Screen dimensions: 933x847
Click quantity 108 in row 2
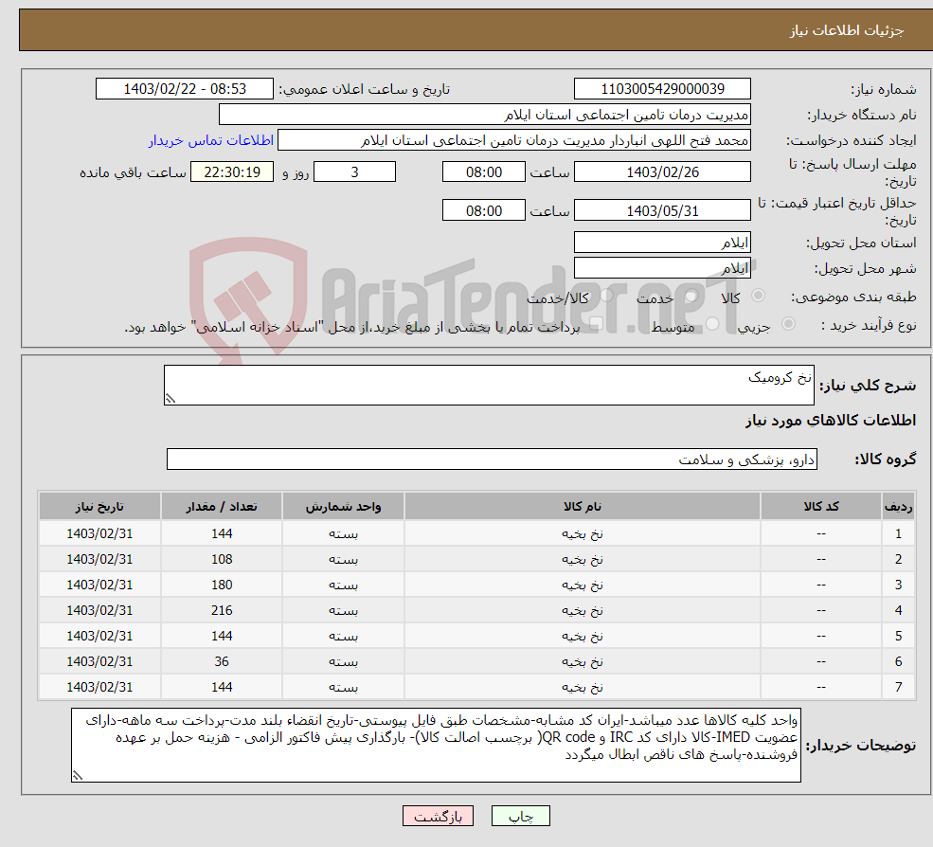[x=222, y=559]
